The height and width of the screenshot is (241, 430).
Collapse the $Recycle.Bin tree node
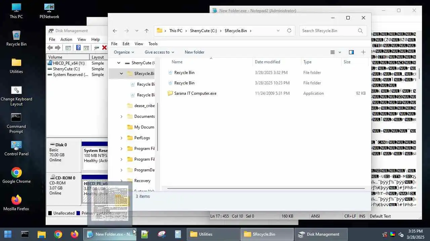pyautogui.click(x=121, y=74)
